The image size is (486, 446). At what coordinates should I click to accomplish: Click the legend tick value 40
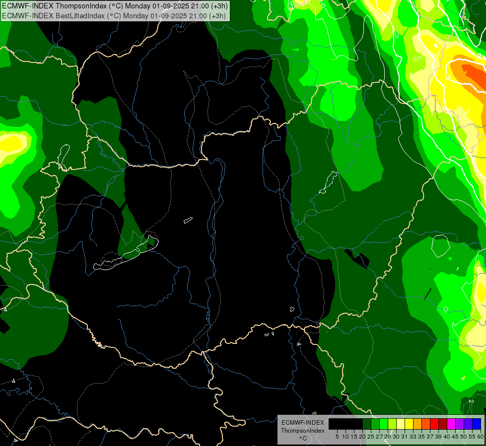pos(447,437)
